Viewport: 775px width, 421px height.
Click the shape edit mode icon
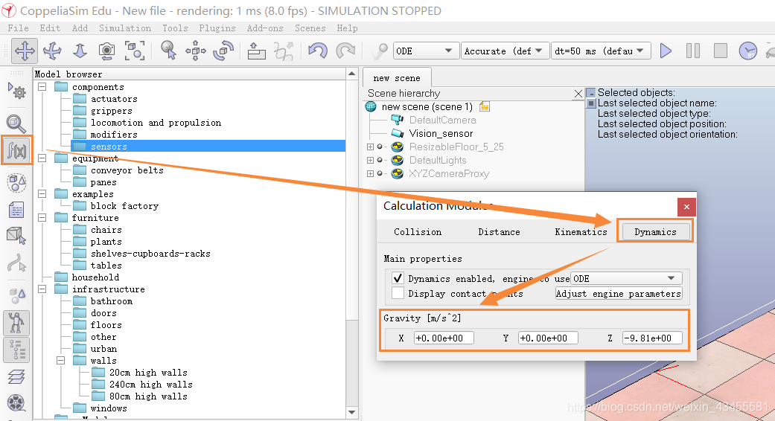pyautogui.click(x=16, y=236)
